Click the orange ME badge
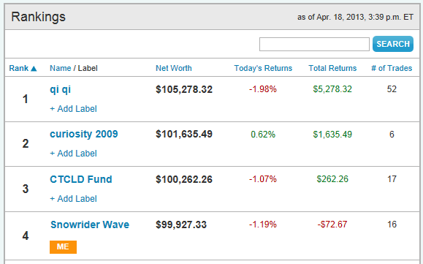The image size is (423, 264). [x=63, y=247]
